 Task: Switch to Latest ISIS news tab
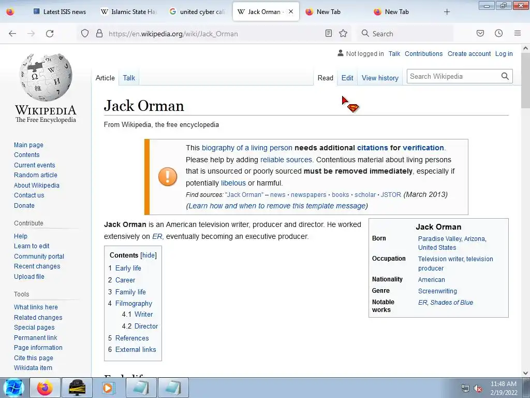pos(60,12)
